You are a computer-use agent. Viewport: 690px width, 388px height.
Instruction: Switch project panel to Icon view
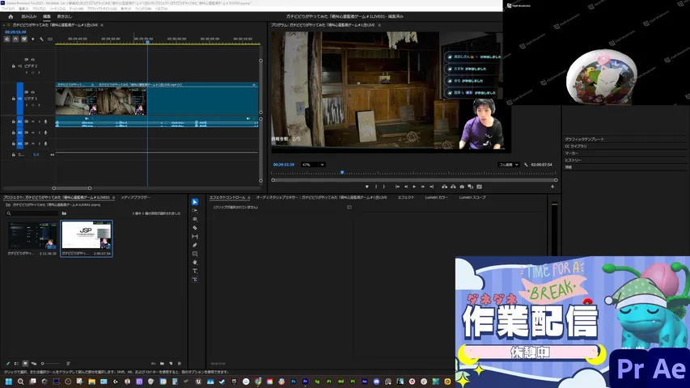(x=25, y=364)
